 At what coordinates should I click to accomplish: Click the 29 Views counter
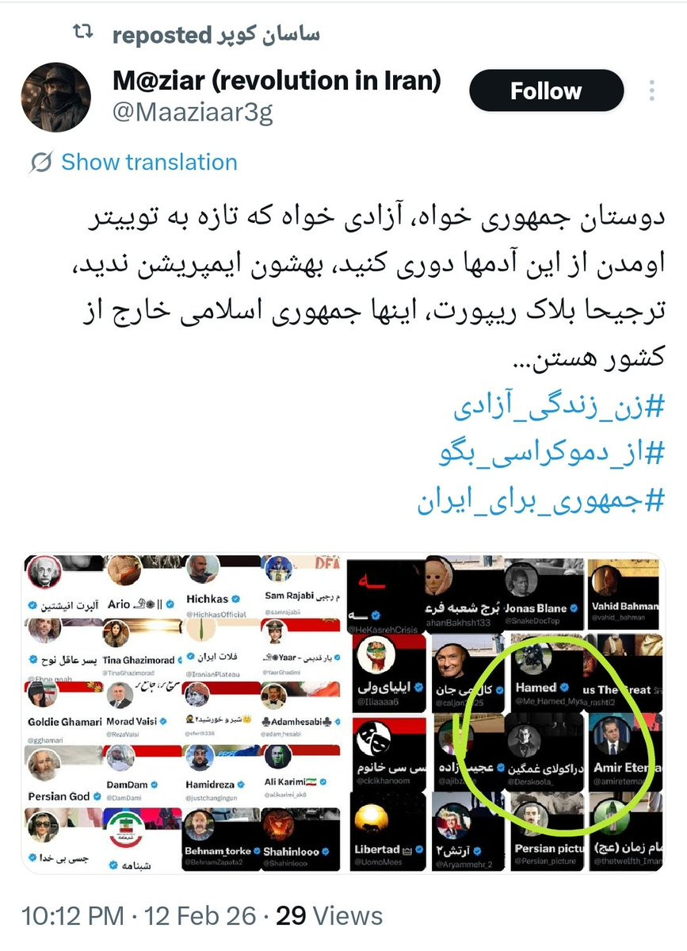(x=330, y=916)
